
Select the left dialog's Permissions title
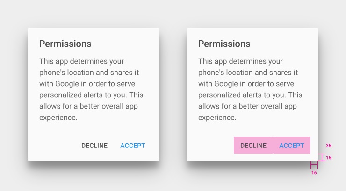click(65, 44)
